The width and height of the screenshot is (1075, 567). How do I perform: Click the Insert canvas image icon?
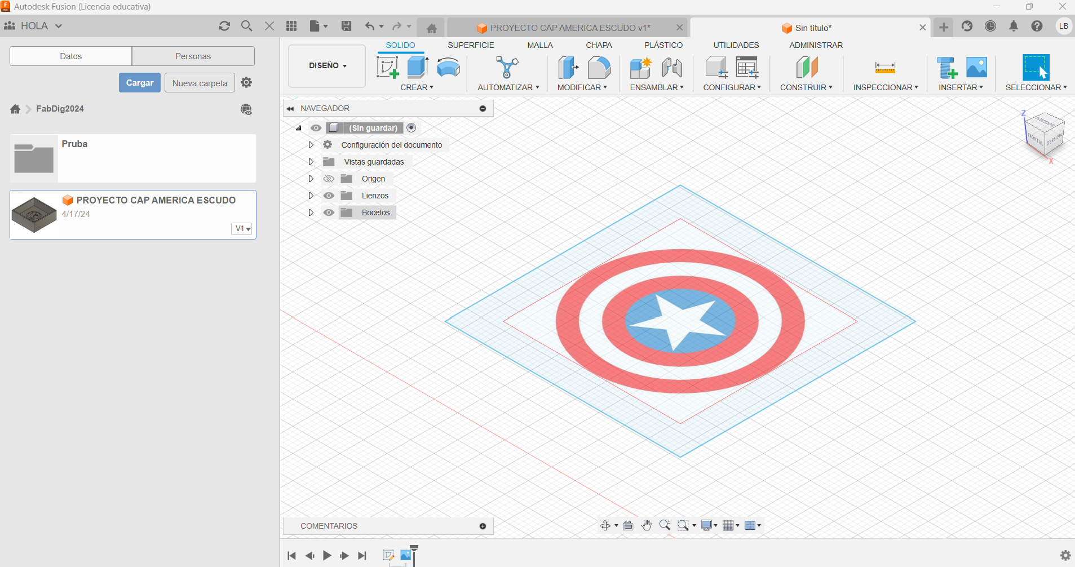[976, 67]
